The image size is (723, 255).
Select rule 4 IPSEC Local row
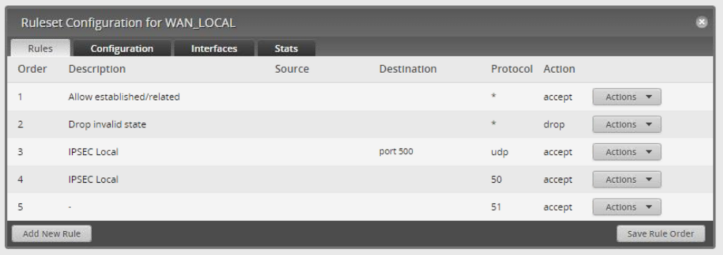click(x=361, y=179)
